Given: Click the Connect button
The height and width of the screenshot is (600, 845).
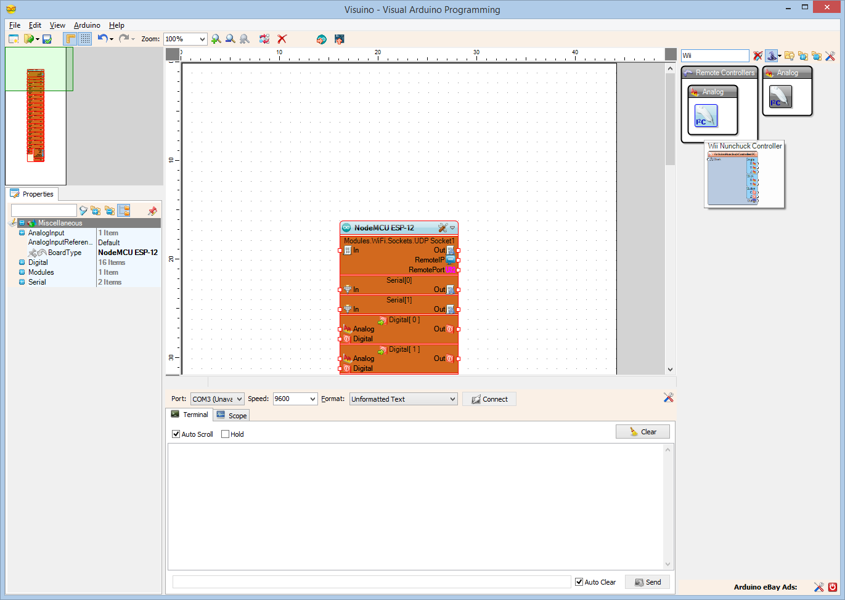Looking at the screenshot, I should point(489,399).
